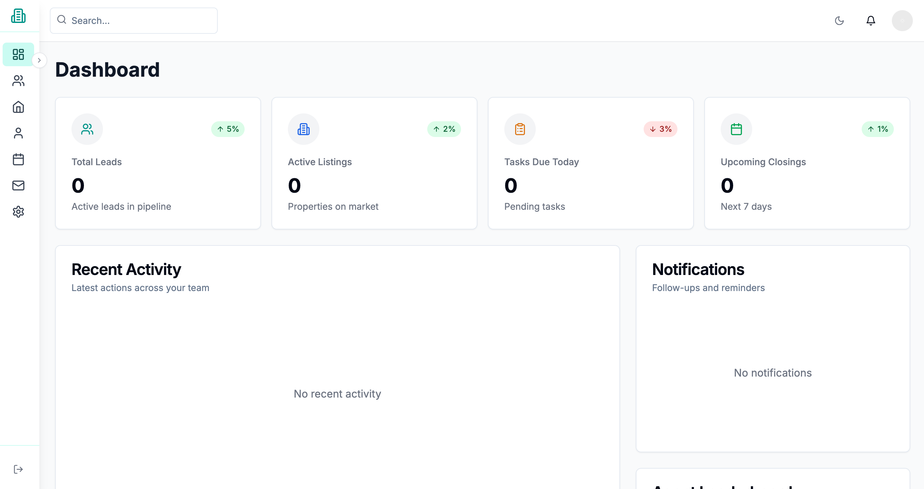
Task: Open the single-person Contacts sidebar icon
Action: pos(18,133)
